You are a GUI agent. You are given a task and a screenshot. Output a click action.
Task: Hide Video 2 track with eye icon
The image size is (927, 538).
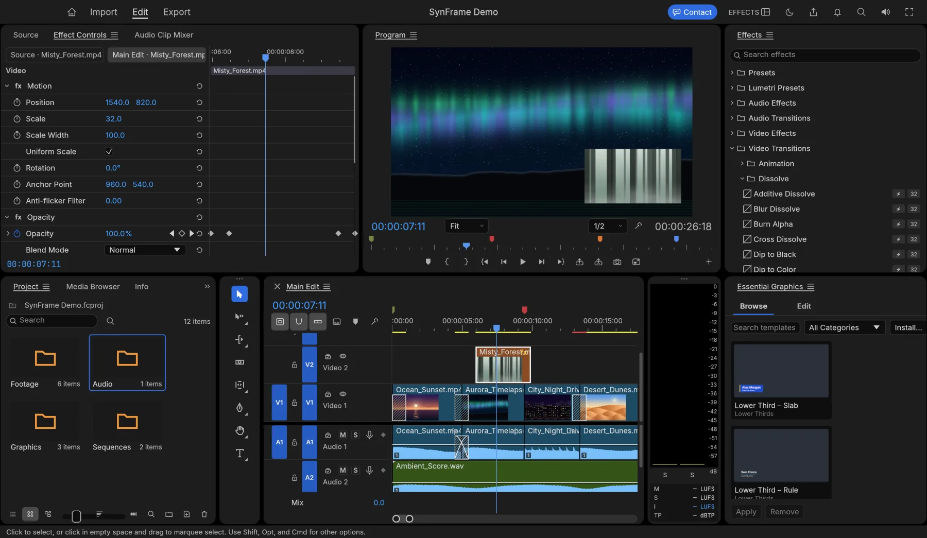(342, 356)
